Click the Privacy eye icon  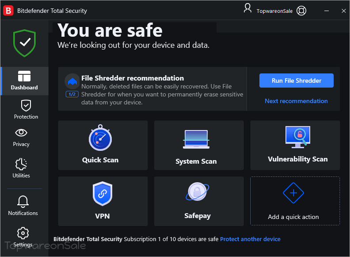[x=21, y=133]
